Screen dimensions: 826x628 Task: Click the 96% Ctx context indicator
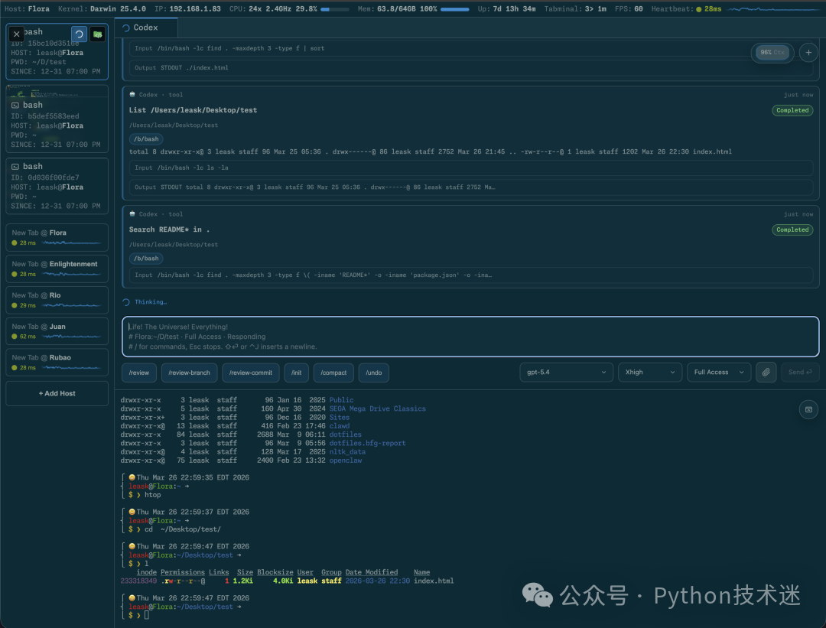pyautogui.click(x=772, y=52)
